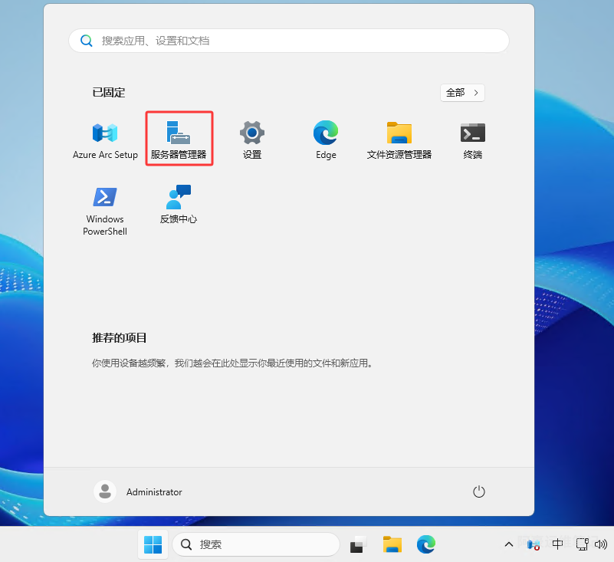Open File Explorer from the taskbar
This screenshot has width=614, height=562.
coord(392,544)
